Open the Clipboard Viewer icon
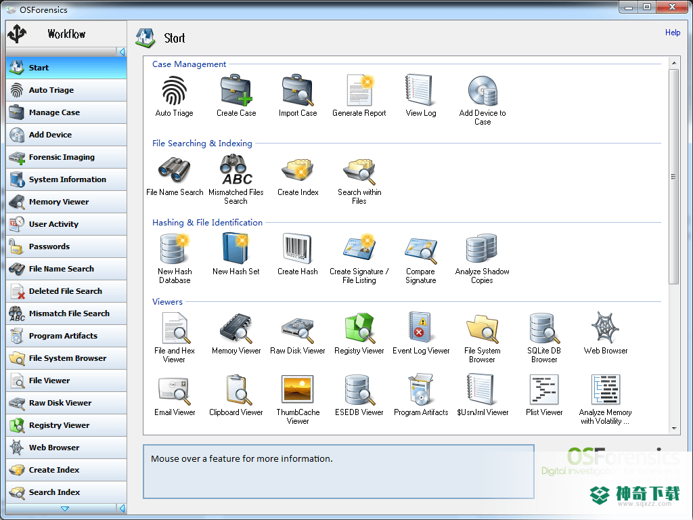The width and height of the screenshot is (693, 520). (239, 390)
